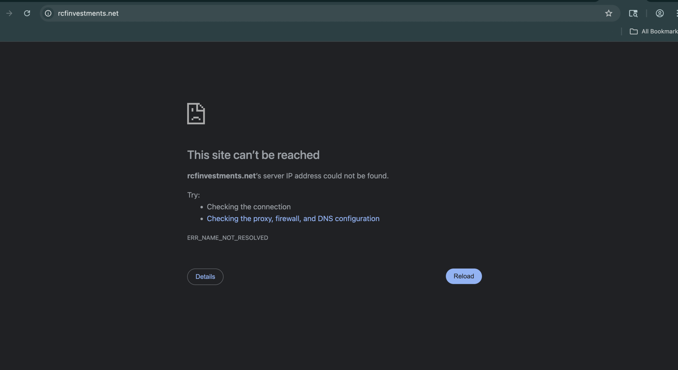Click the sad page error icon
This screenshot has height=370, width=678.
coord(196,114)
